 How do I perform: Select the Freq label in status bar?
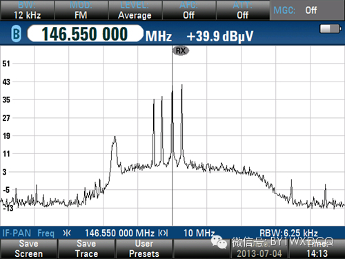[46, 233]
